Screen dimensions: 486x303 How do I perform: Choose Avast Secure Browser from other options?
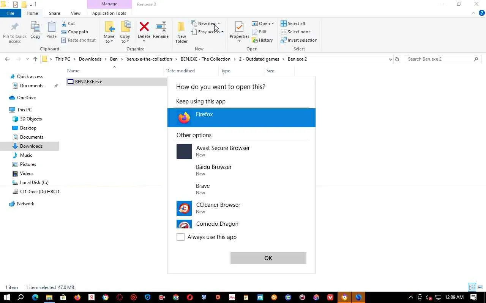pos(241,151)
